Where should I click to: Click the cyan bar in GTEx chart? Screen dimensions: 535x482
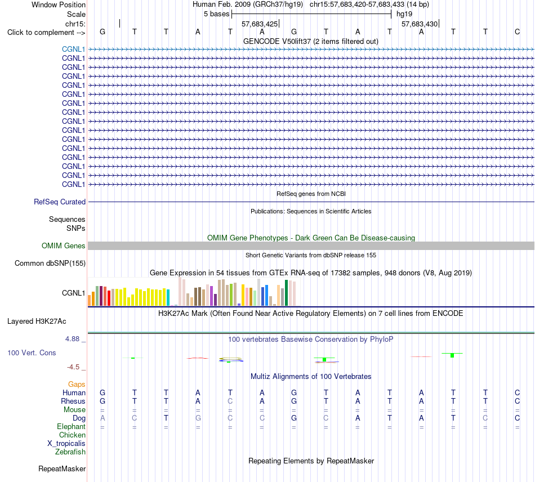168,297
